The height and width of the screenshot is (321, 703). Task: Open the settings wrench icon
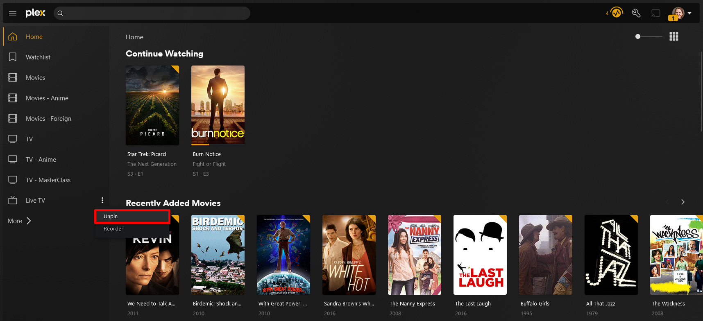636,13
